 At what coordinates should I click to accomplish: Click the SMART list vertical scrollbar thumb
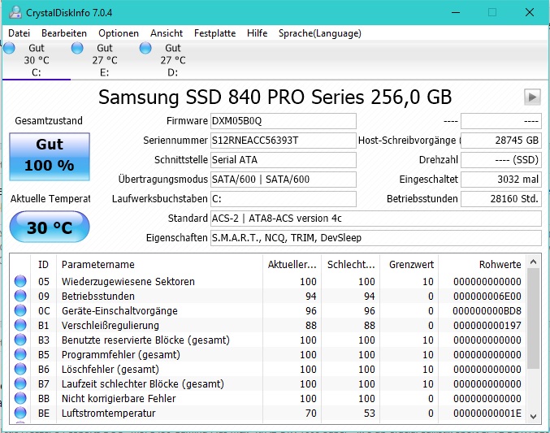(x=534, y=318)
